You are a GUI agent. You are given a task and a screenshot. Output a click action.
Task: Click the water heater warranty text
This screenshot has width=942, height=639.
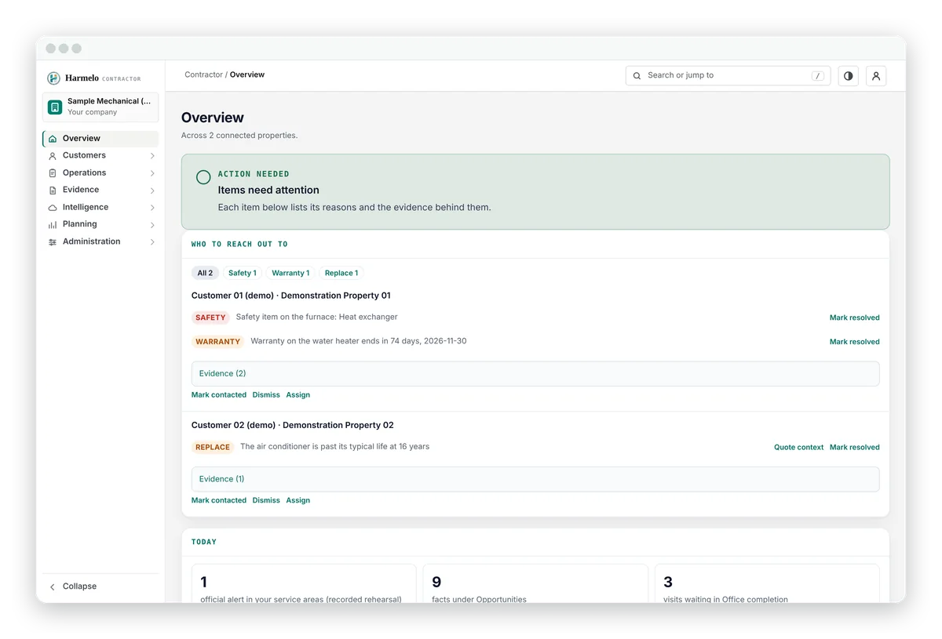click(x=359, y=341)
